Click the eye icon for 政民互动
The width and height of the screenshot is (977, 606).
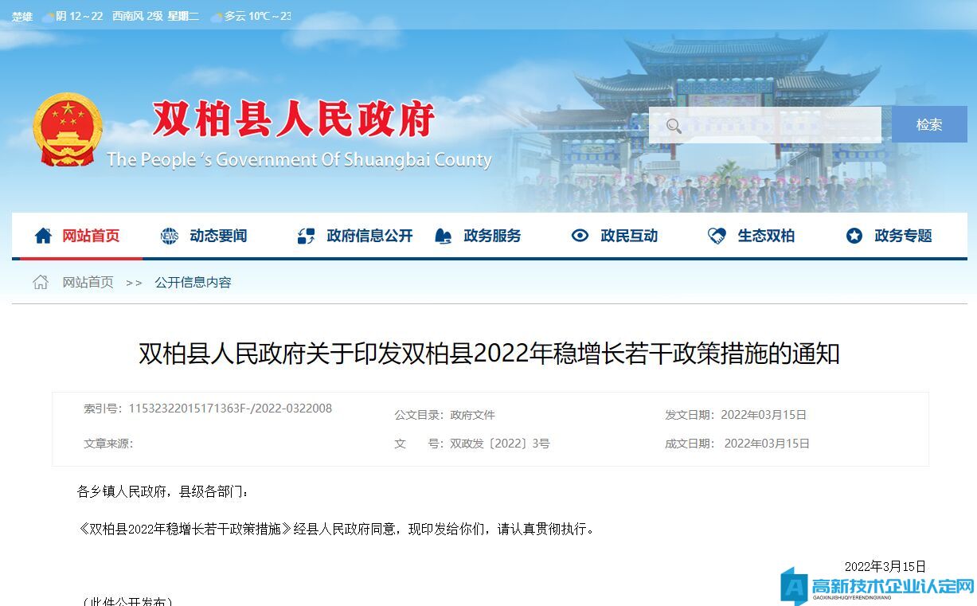click(580, 236)
